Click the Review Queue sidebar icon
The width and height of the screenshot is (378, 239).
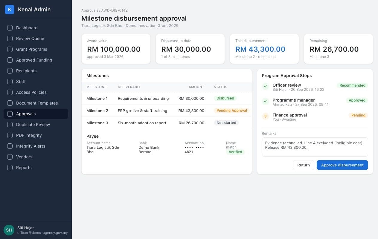point(10,39)
